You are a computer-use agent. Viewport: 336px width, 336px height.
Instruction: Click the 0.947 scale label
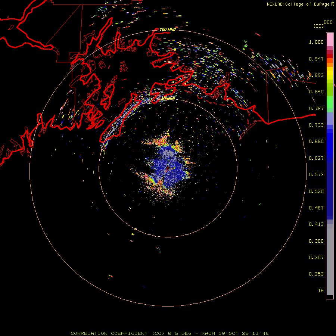point(316,59)
